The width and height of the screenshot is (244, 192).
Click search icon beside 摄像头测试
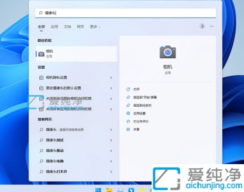coord(41,140)
